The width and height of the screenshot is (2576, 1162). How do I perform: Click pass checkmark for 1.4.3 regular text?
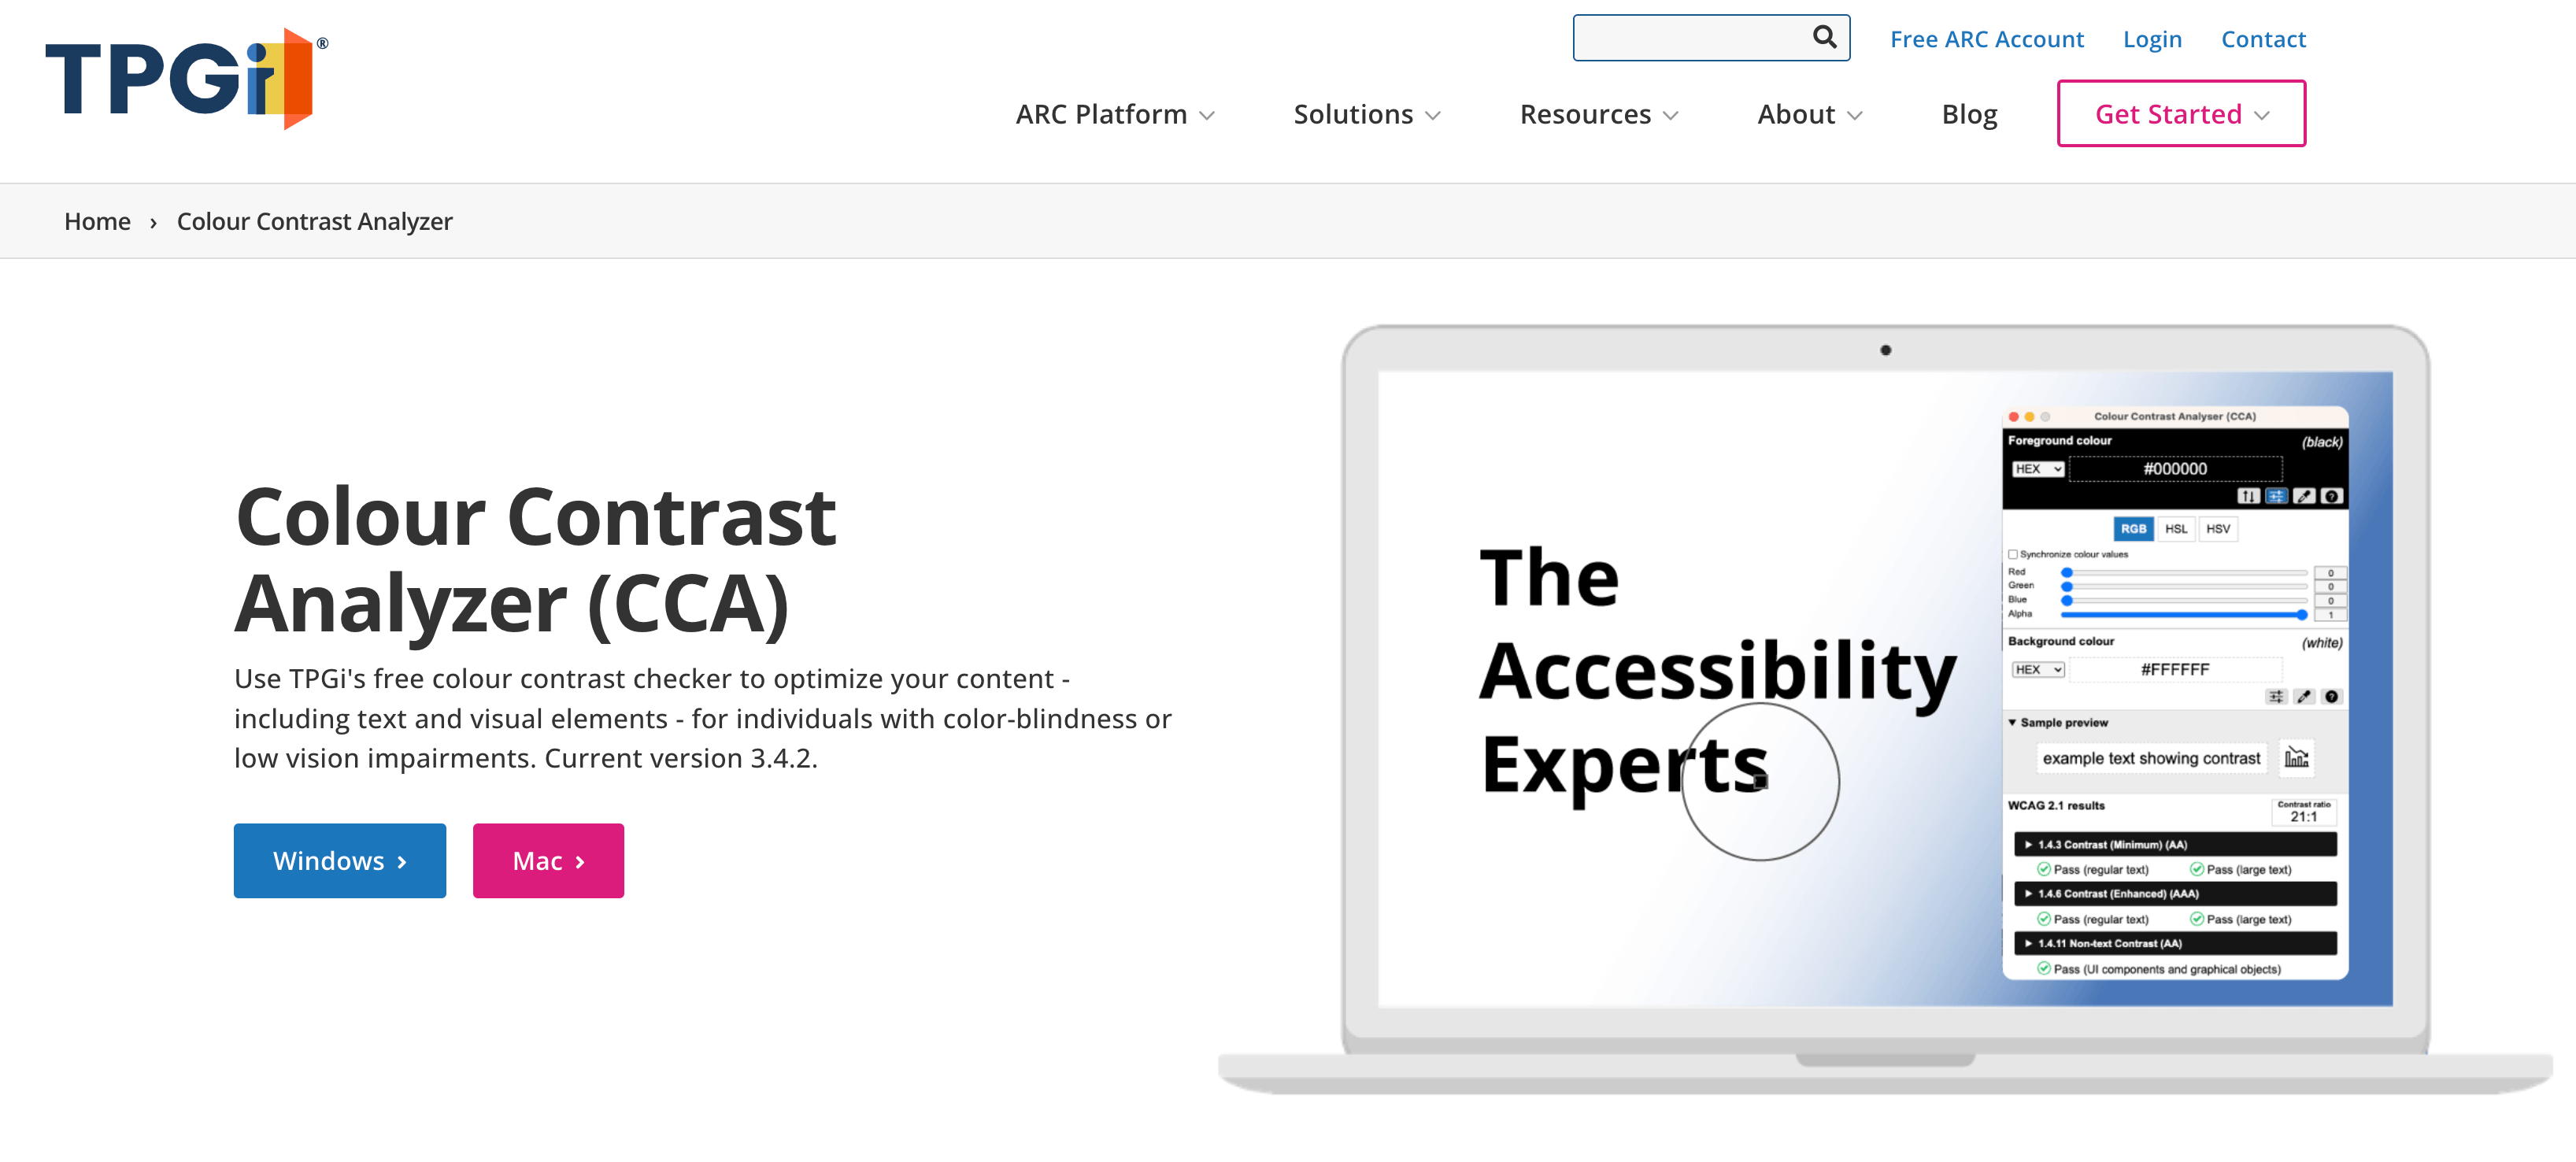click(2044, 869)
